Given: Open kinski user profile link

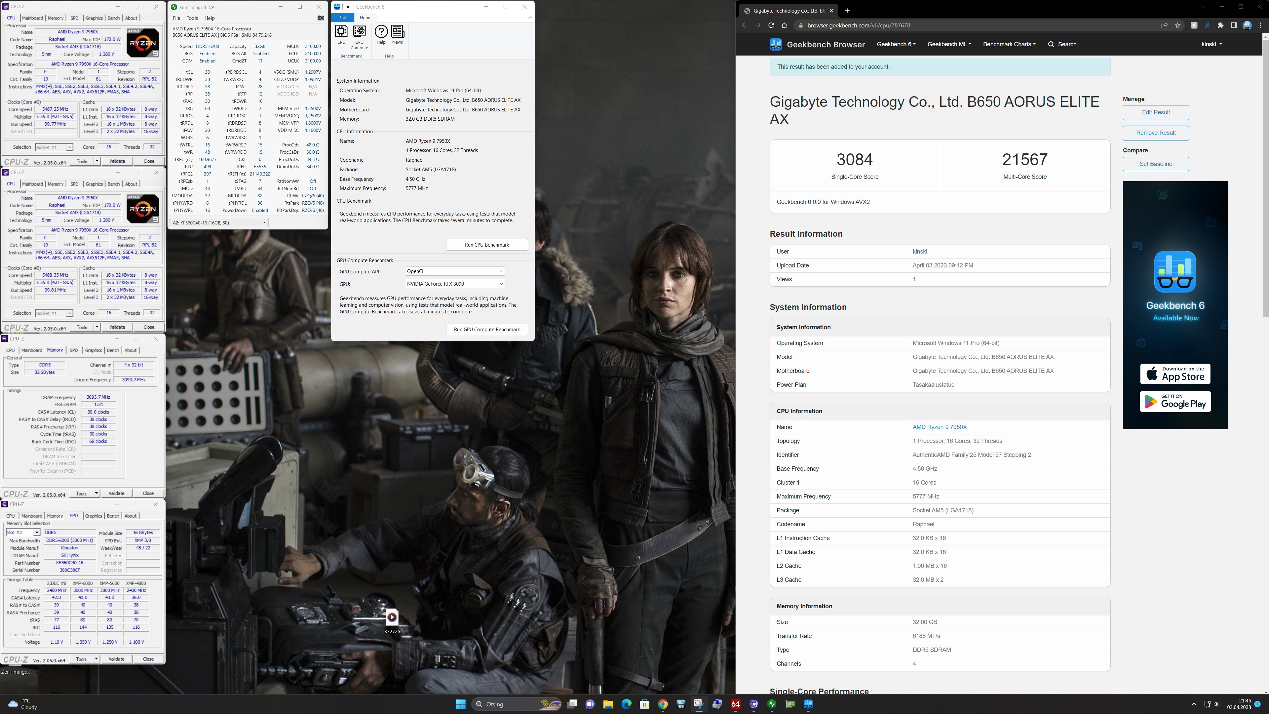Looking at the screenshot, I should click(x=920, y=251).
